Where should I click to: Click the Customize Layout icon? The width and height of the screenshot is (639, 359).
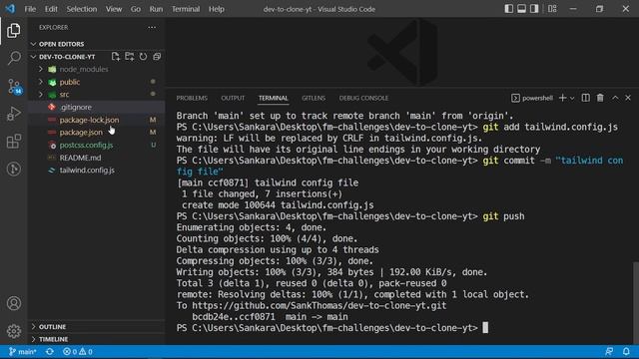[552, 9]
